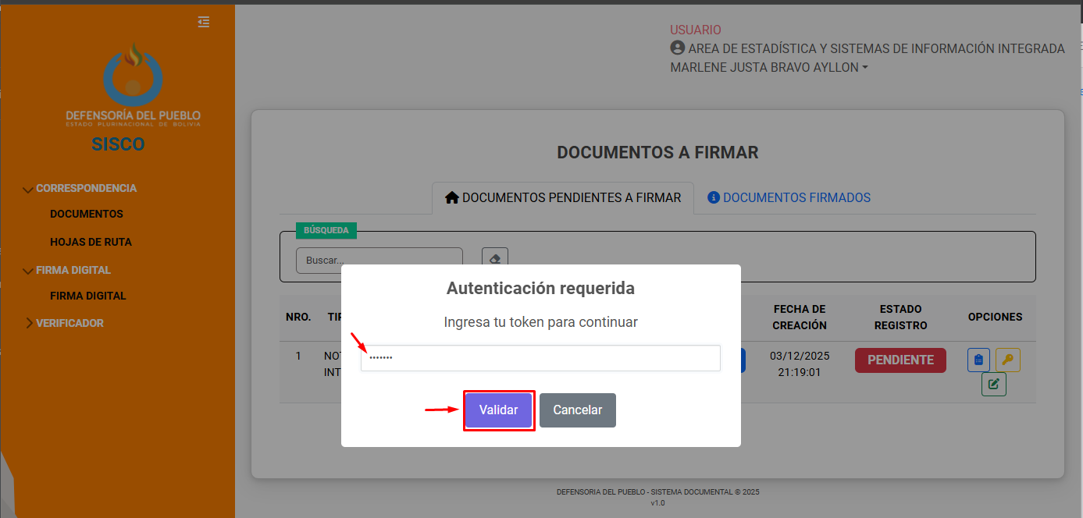Click the yellow key sign option
Viewport: 1083px width, 518px height.
(x=1007, y=360)
